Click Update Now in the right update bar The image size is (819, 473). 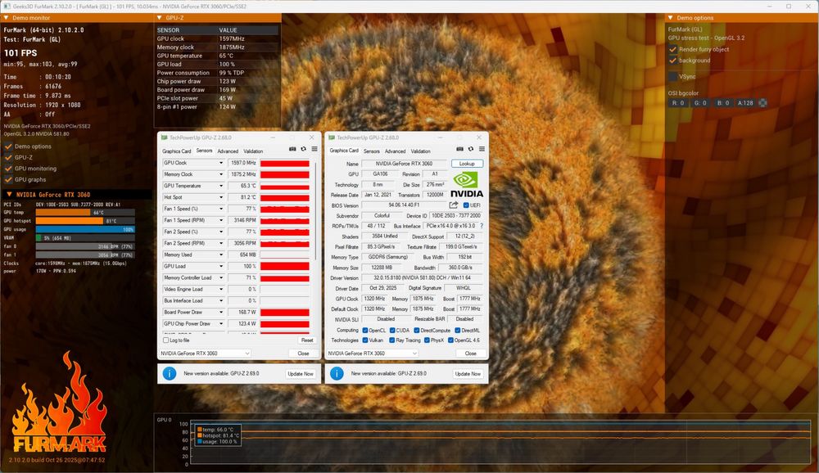(x=468, y=374)
